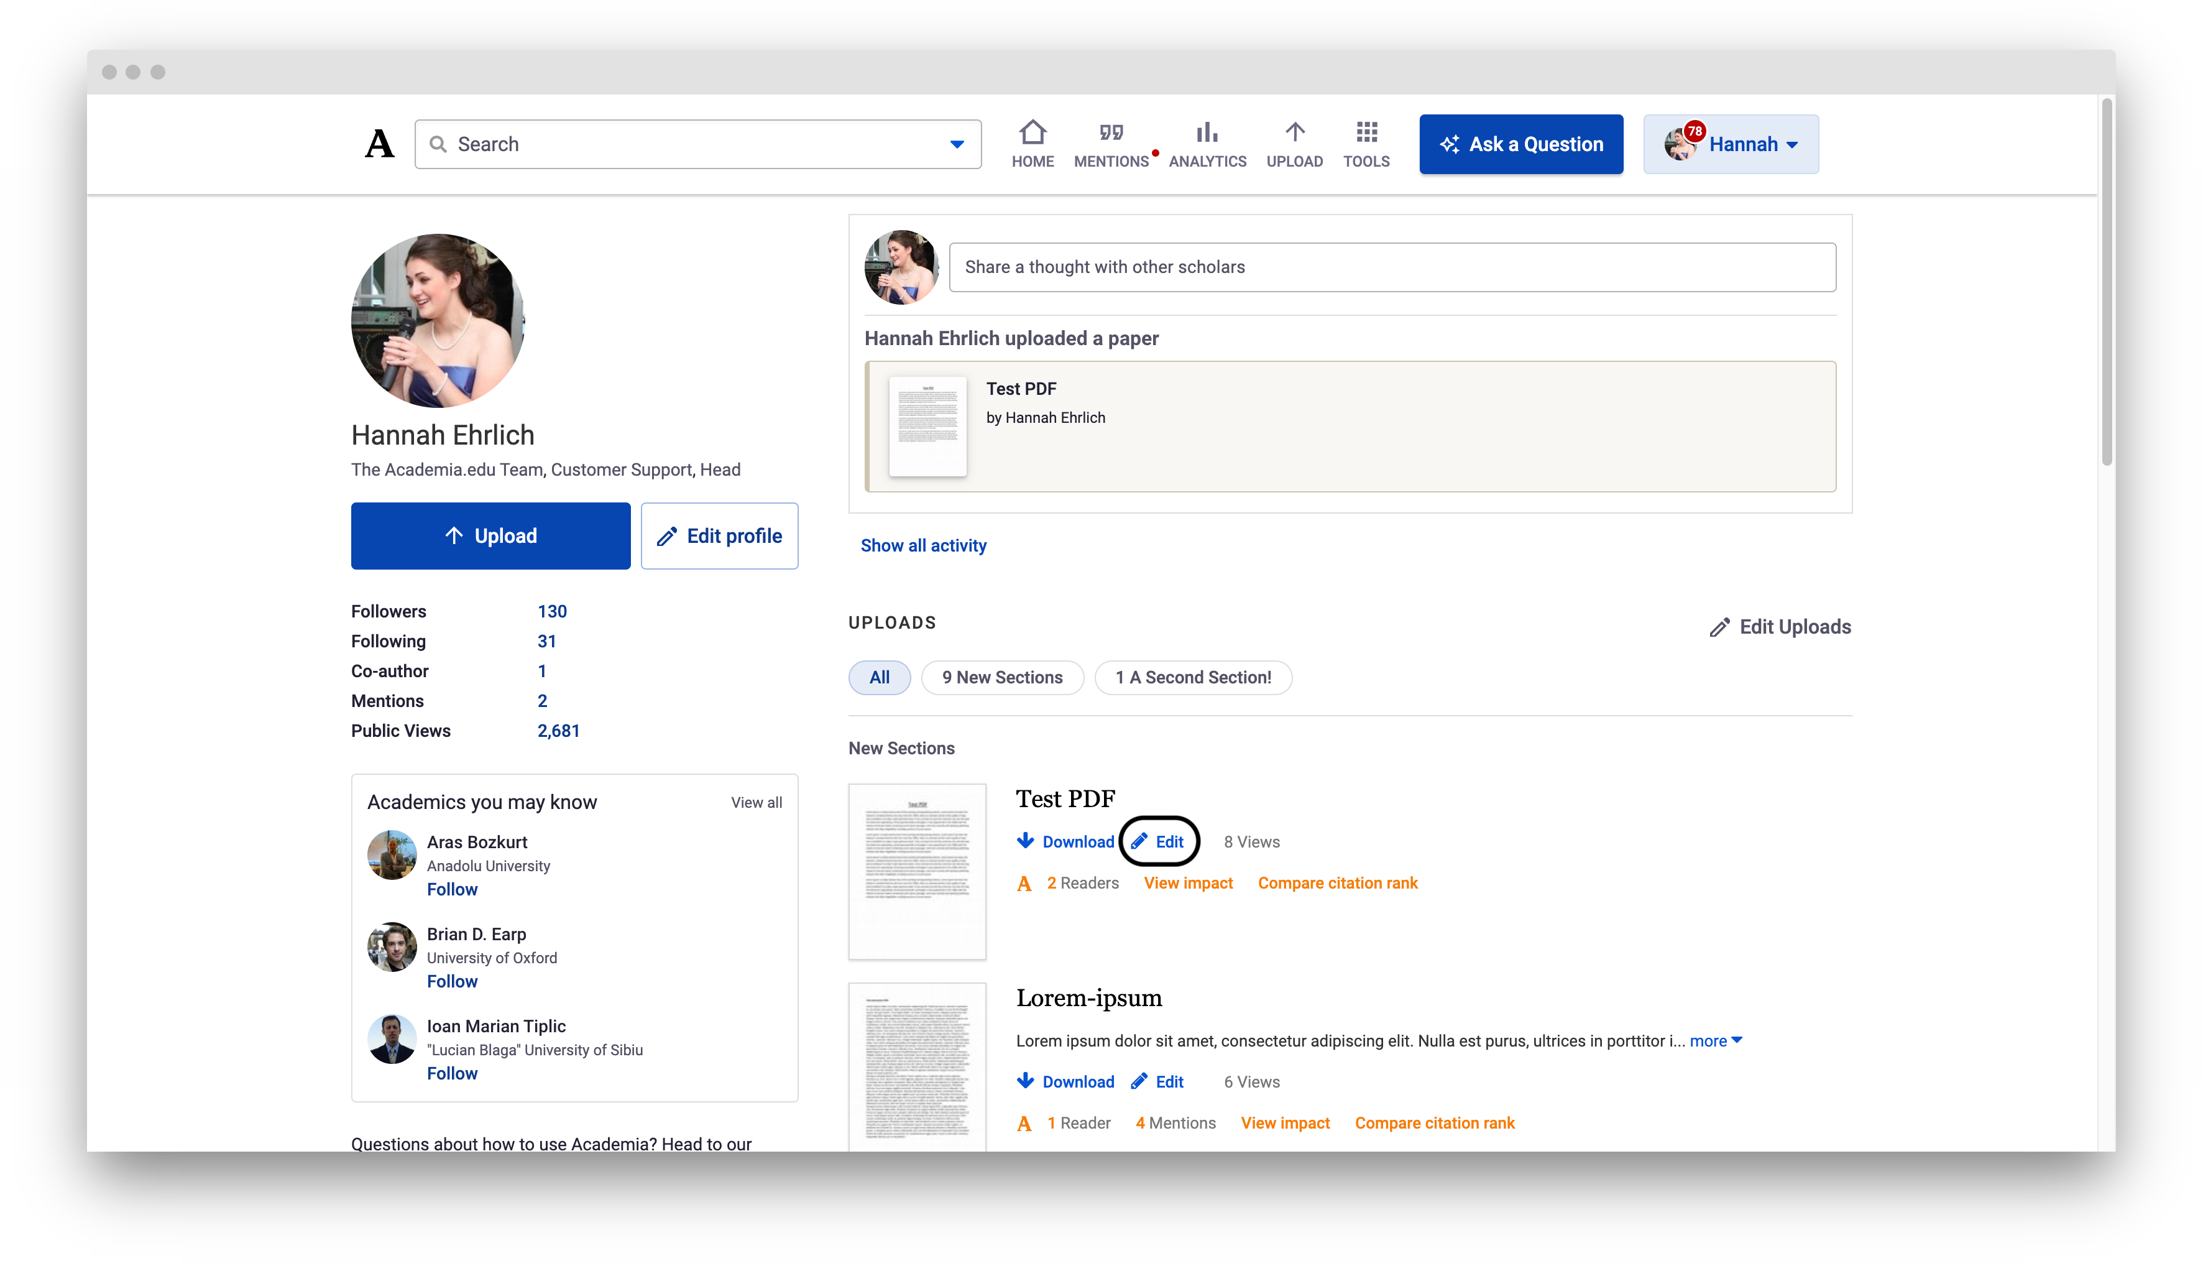The width and height of the screenshot is (2203, 1276).
Task: Click the HOME icon in the navigation bar
Action: (1033, 133)
